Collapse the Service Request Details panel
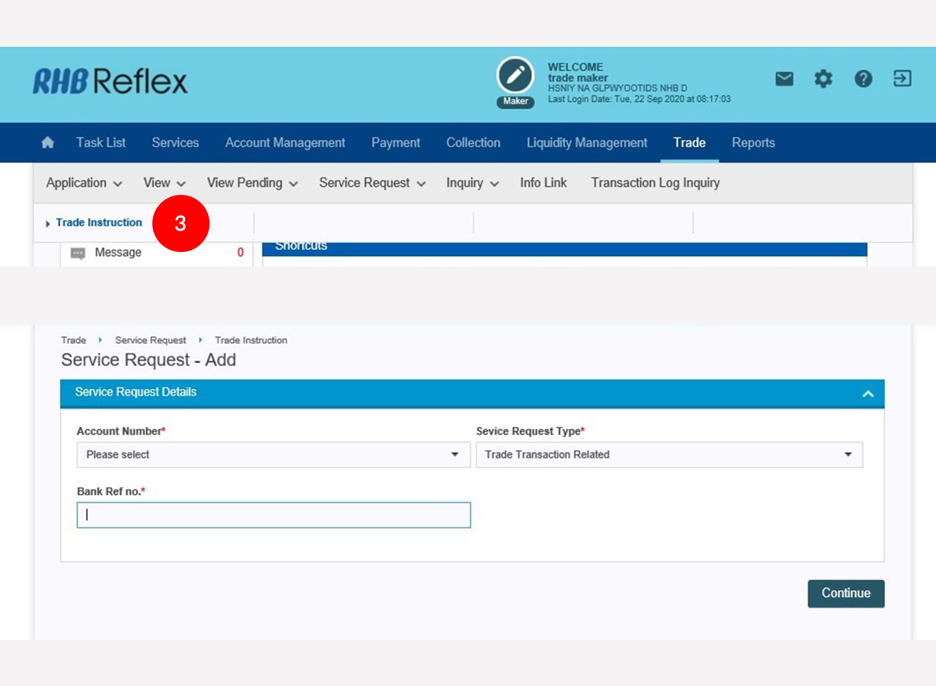The width and height of the screenshot is (936, 686). pyautogui.click(x=868, y=393)
